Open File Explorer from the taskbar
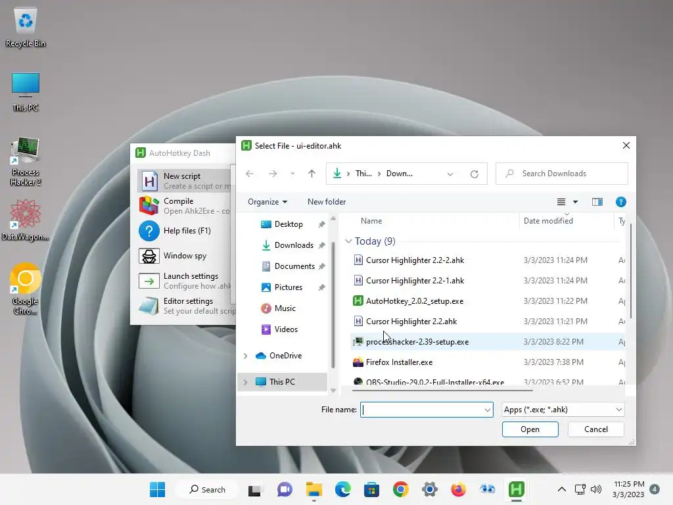The height and width of the screenshot is (505, 673). [313, 489]
